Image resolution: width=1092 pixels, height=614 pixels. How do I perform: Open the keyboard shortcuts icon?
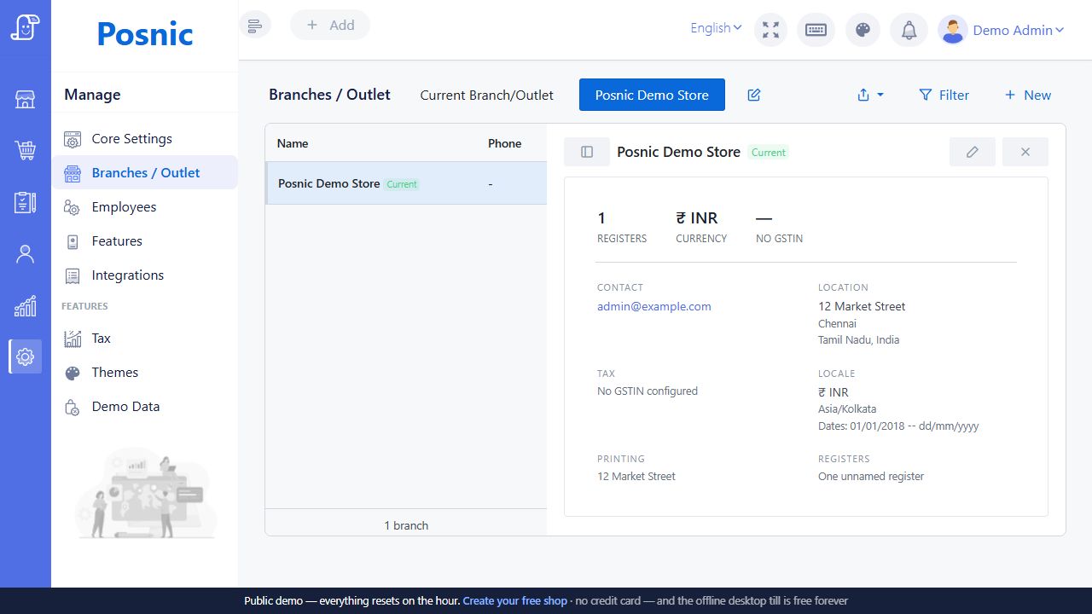pyautogui.click(x=816, y=30)
